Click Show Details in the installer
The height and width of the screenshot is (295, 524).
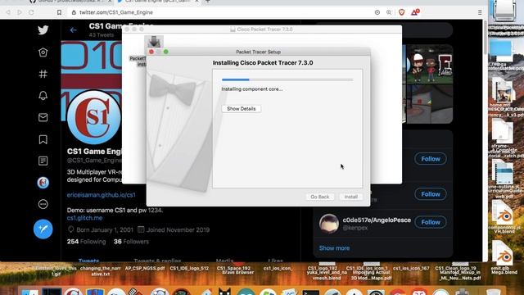(x=241, y=109)
